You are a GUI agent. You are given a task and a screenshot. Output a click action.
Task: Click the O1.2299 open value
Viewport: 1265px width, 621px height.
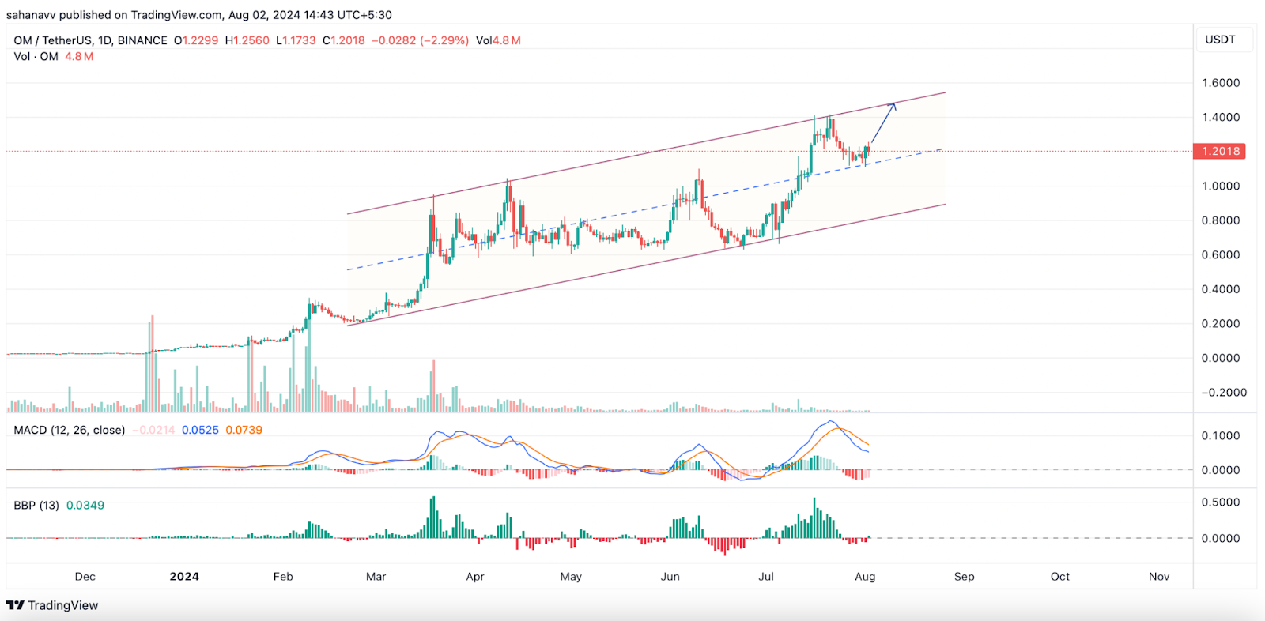click(196, 40)
